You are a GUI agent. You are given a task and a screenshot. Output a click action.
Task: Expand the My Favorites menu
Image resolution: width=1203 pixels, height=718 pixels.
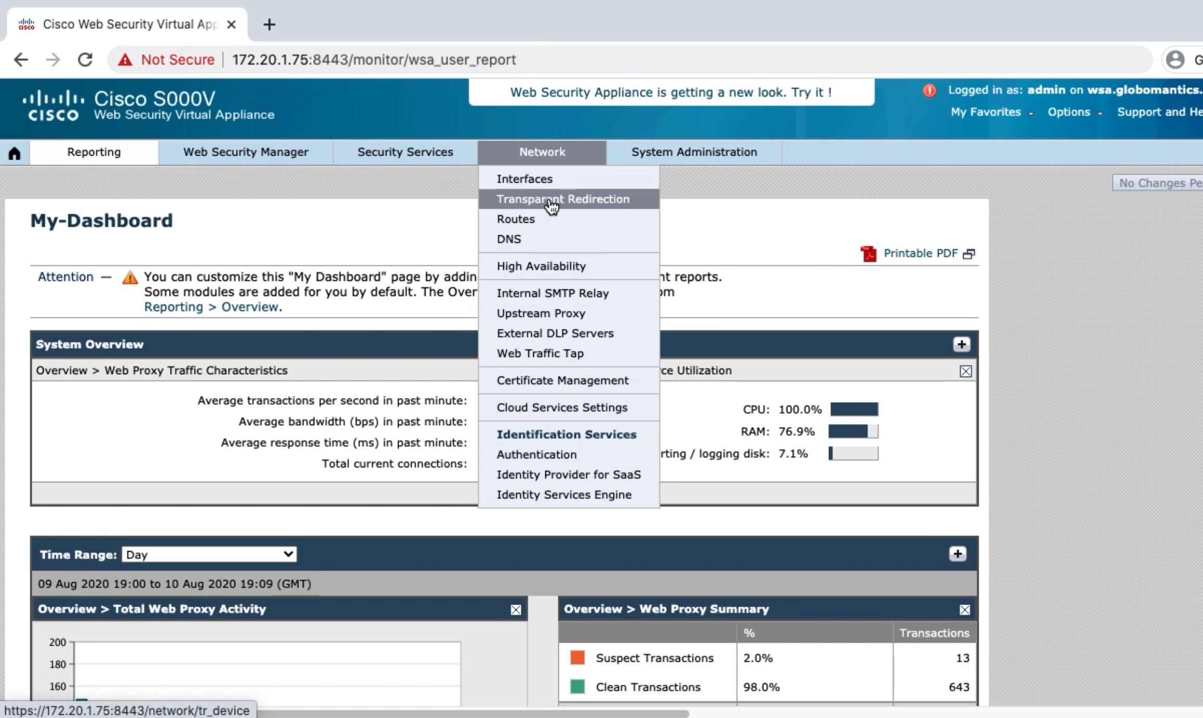992,112
